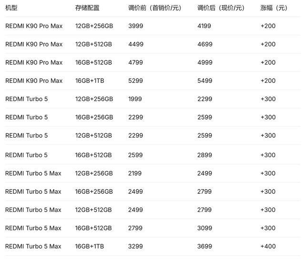Click the 涨幅（元）column header
Image resolution: width=305 pixels, height=260 pixels.
274,8
